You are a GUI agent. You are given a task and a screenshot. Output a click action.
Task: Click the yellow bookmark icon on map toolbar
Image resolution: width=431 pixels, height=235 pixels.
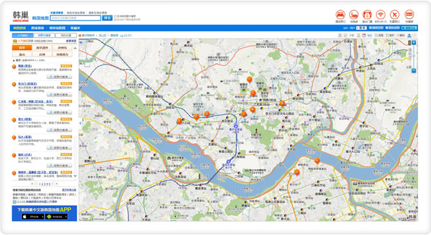359,35
